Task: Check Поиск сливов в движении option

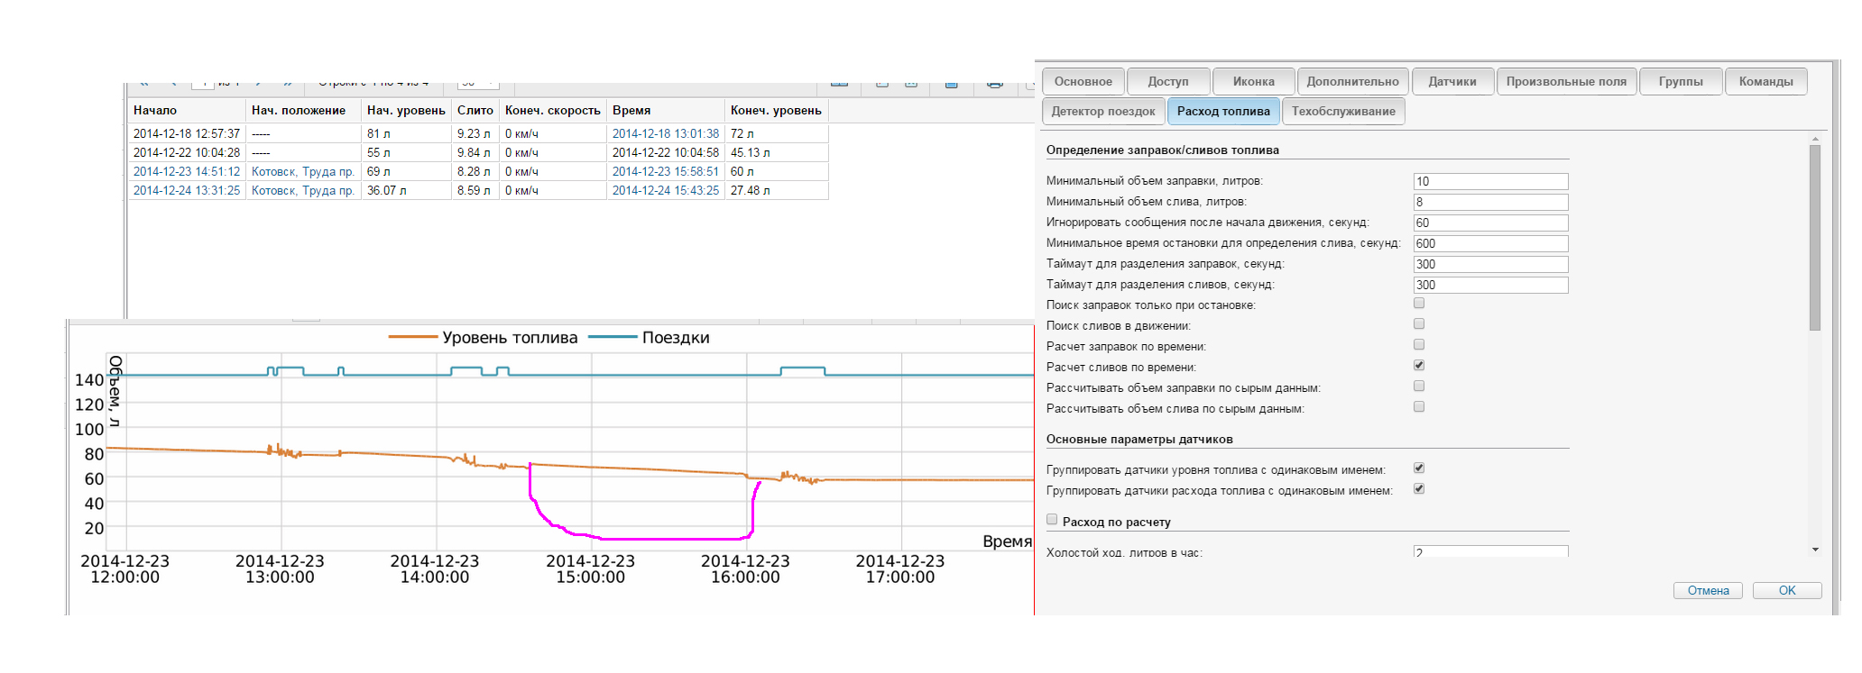Action: tap(1419, 324)
